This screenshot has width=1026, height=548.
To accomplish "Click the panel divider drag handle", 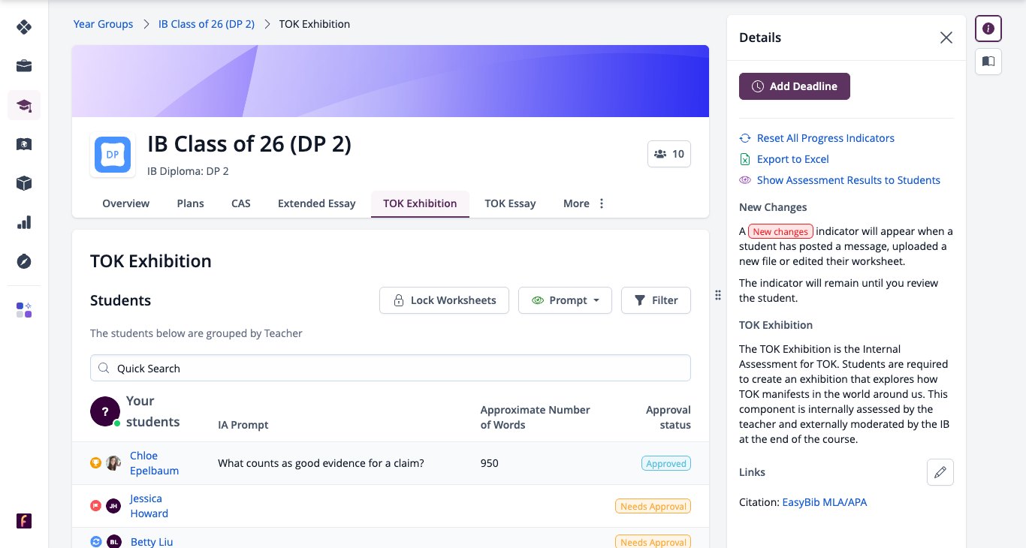I will (x=718, y=295).
